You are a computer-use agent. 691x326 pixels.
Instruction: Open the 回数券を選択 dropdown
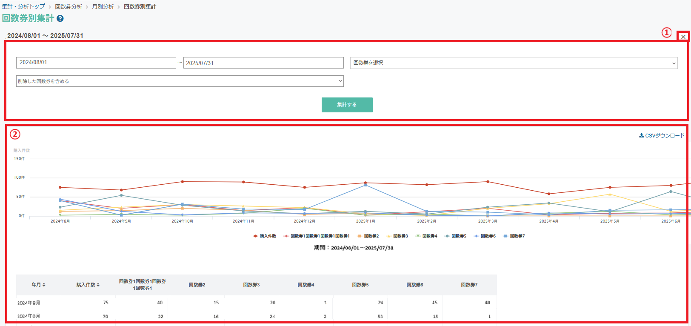514,63
